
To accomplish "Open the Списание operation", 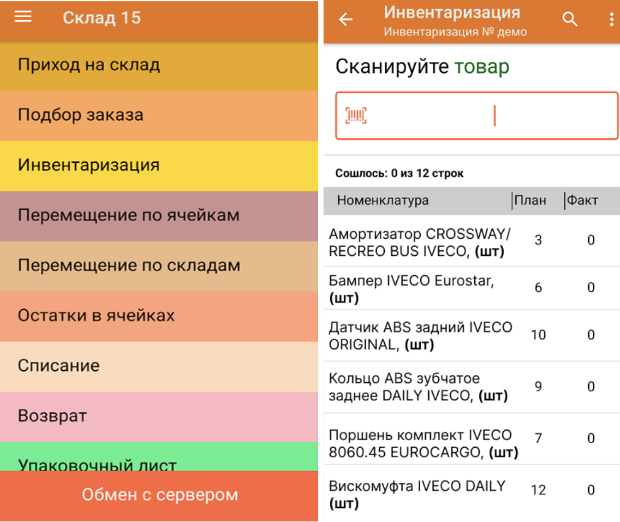I will pyautogui.click(x=159, y=367).
